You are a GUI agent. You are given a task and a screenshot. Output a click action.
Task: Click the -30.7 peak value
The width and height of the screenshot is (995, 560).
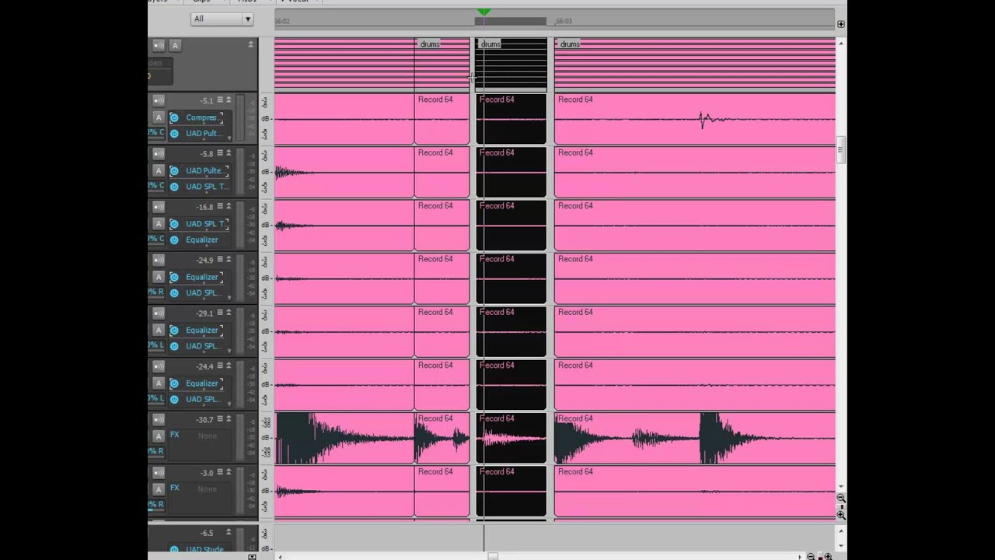204,419
